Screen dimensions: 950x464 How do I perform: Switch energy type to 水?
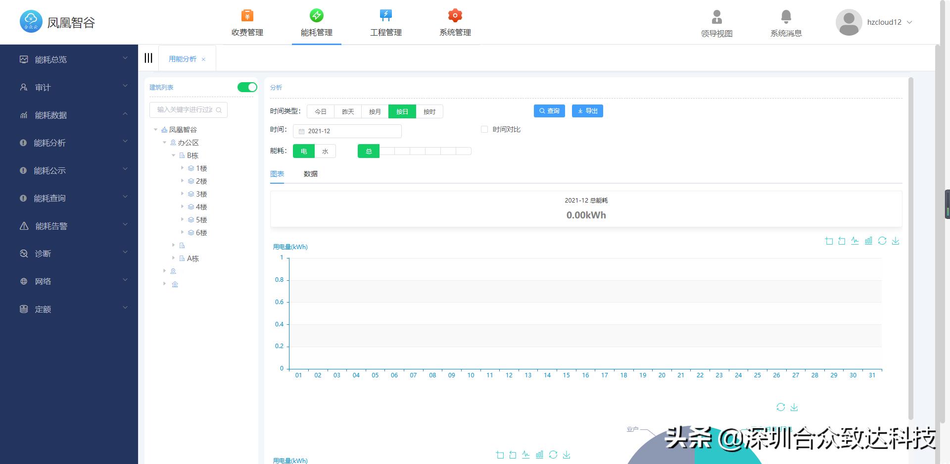click(326, 151)
